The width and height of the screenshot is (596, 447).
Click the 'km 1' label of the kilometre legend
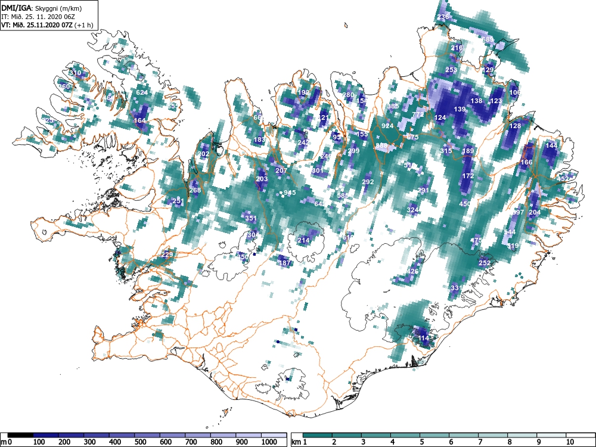tap(299, 442)
